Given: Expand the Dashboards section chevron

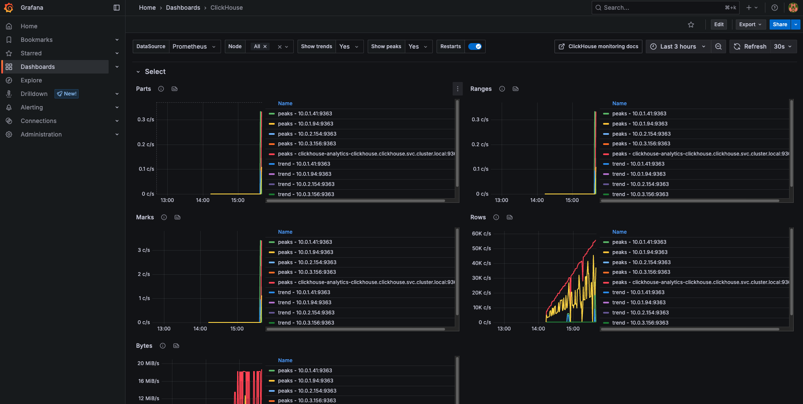Looking at the screenshot, I should (117, 67).
